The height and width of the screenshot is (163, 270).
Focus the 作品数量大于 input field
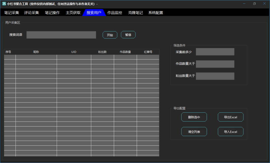point(215,64)
